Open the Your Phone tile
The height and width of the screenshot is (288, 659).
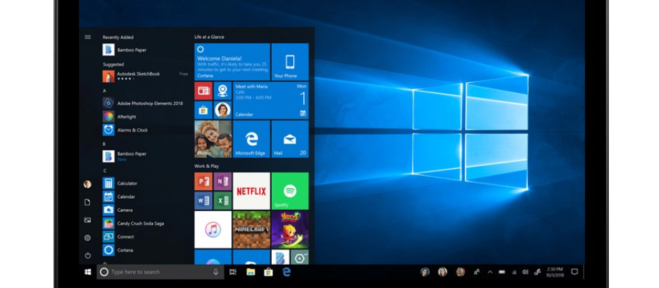[290, 62]
